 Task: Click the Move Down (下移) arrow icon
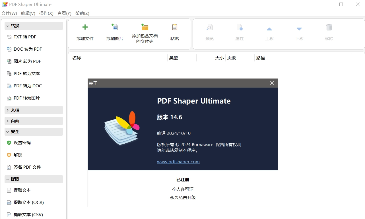point(299,29)
